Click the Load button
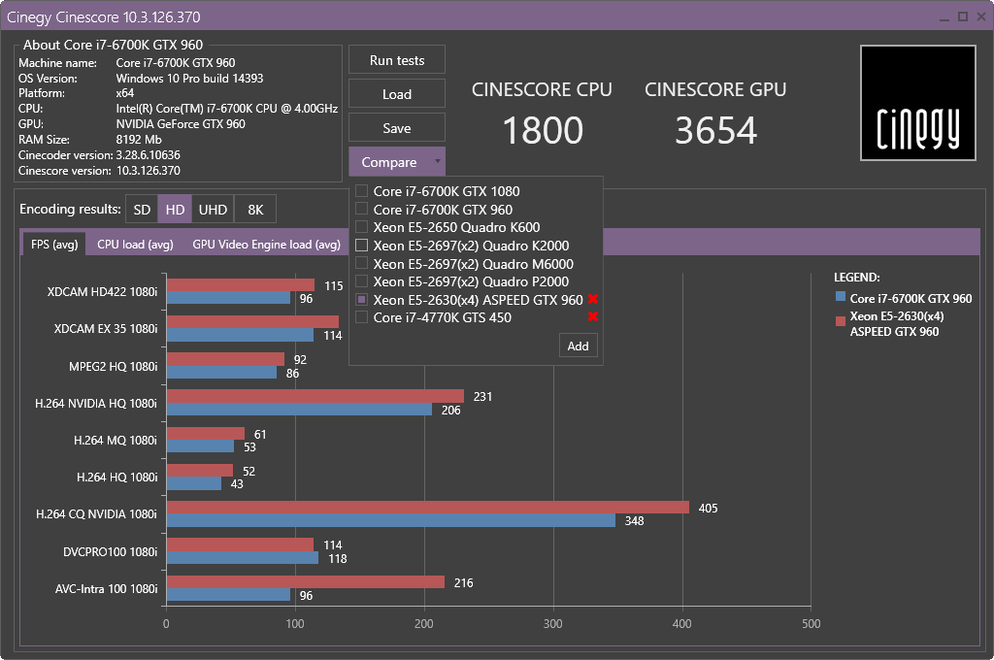 397,94
